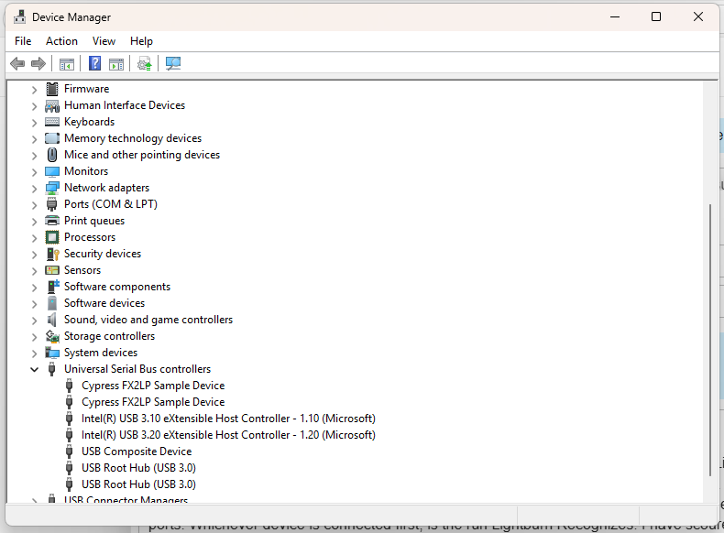Toggle the action pane toolbar icon
This screenshot has width=724, height=533.
tap(116, 63)
